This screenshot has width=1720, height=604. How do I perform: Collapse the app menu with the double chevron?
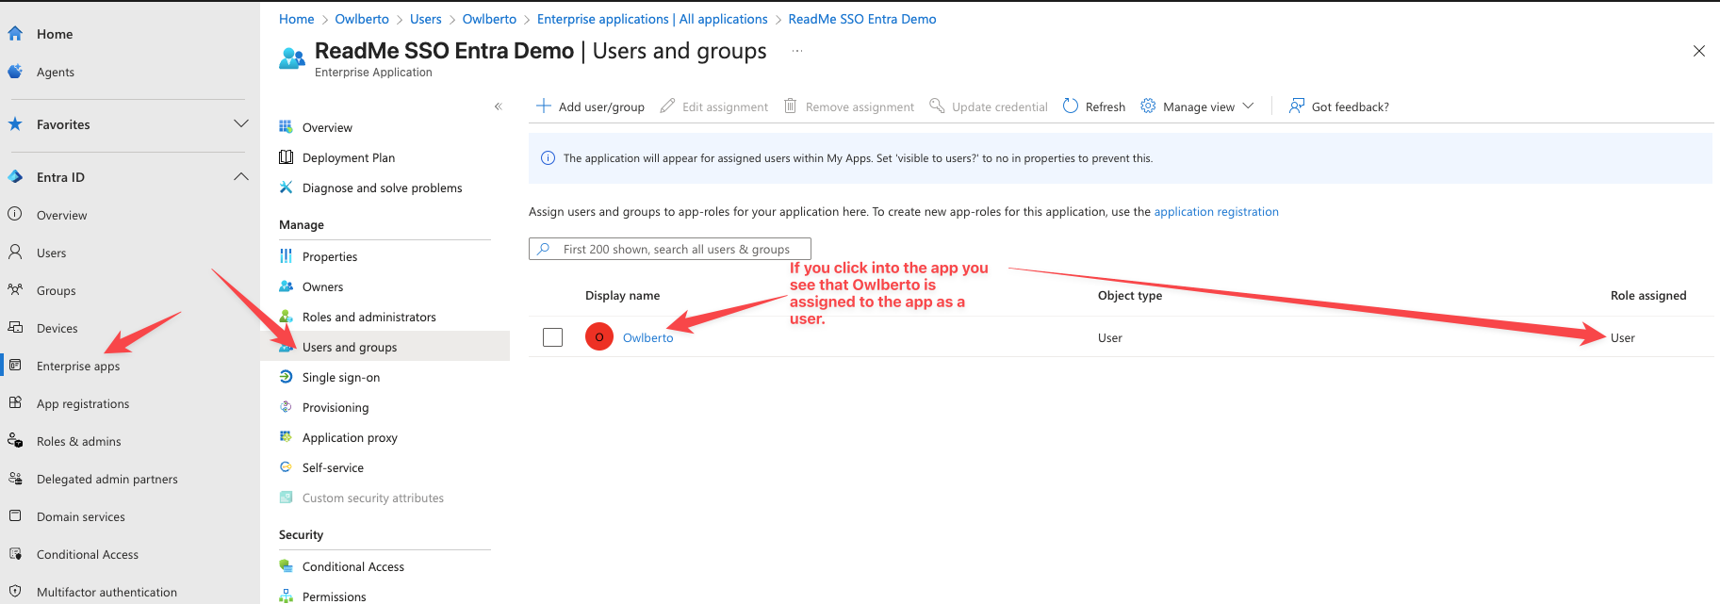click(499, 106)
